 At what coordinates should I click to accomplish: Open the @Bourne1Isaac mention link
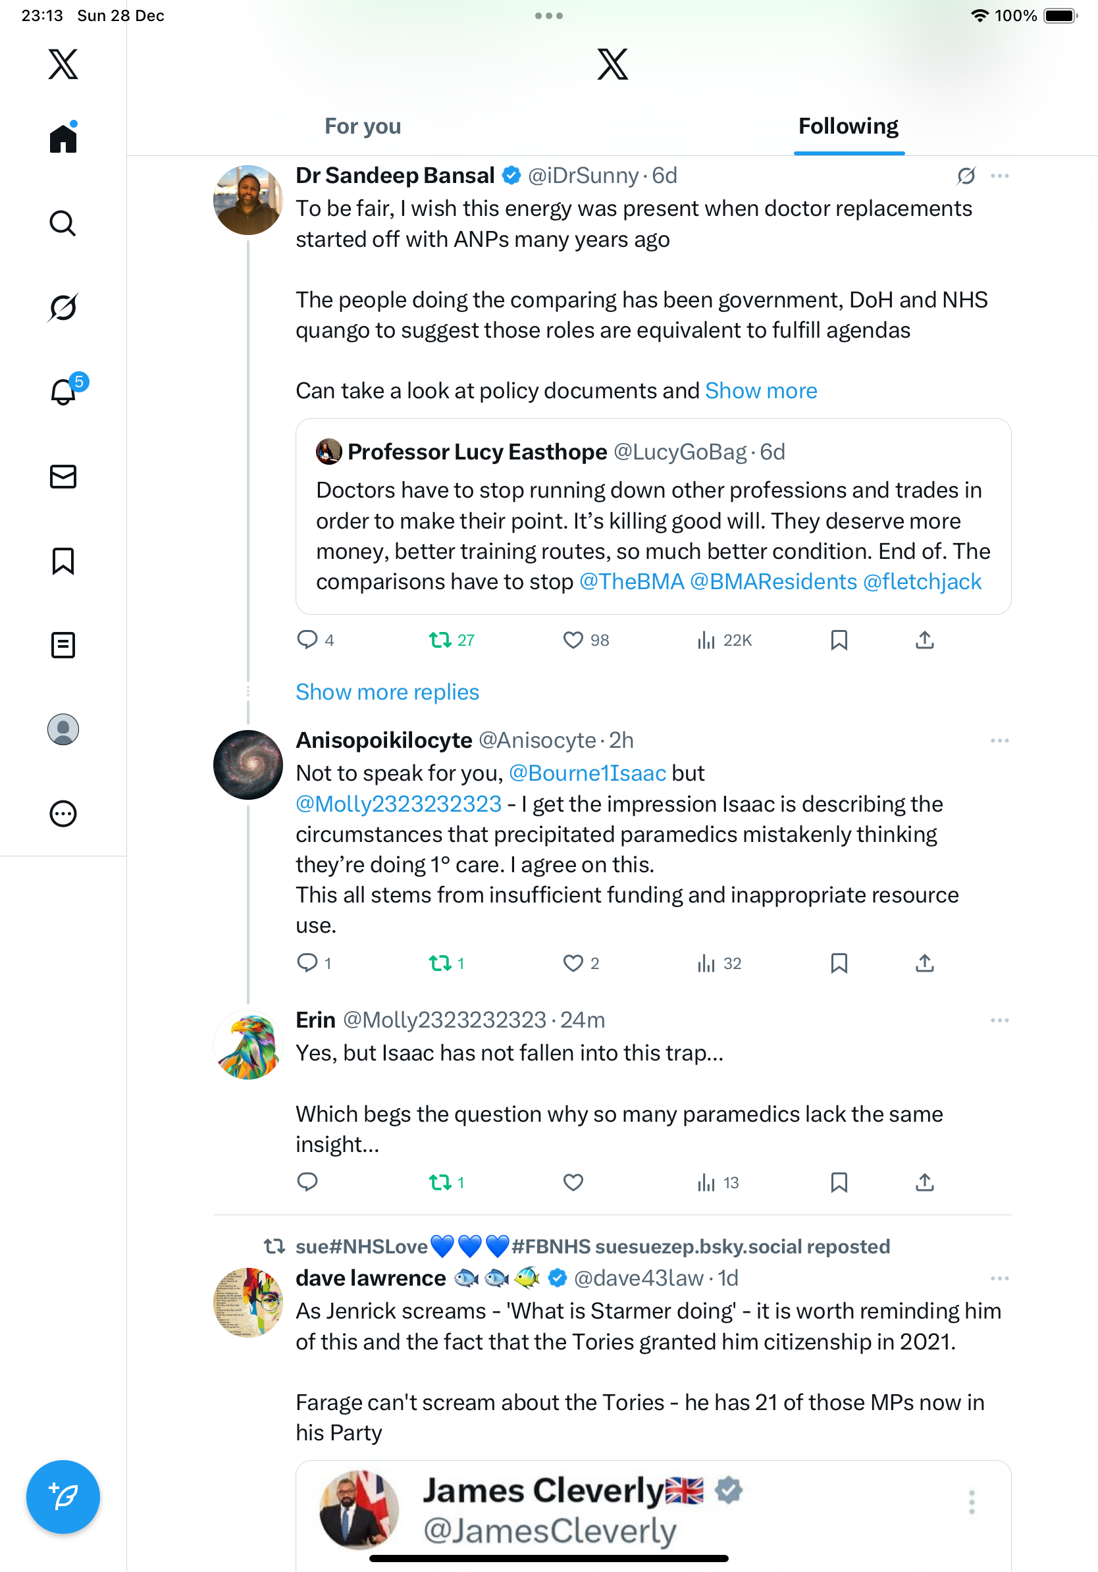pos(587,773)
